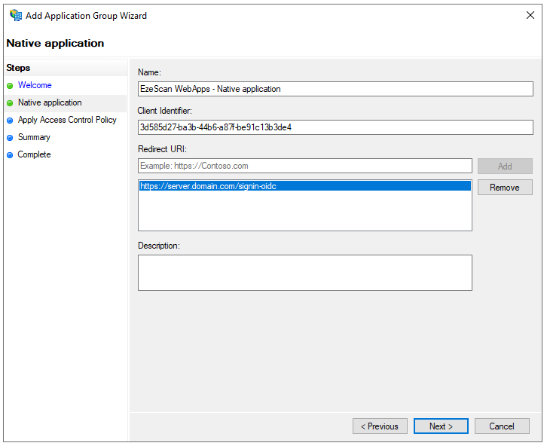This screenshot has height=446, width=547.
Task: Cancel the Add Application Group wizard
Action: coord(502,426)
